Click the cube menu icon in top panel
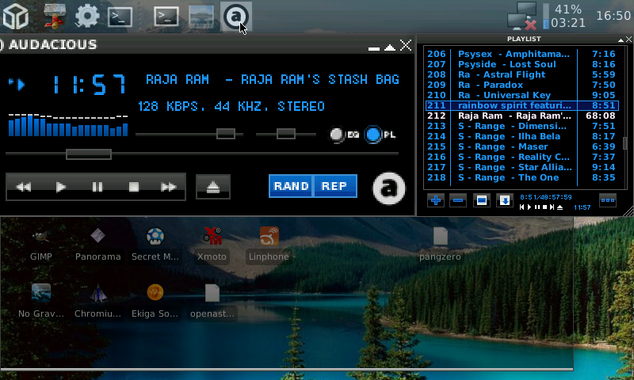 15,17
